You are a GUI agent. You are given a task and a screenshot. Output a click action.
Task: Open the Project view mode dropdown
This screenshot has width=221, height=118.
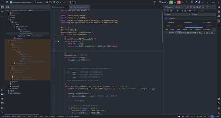[8, 7]
